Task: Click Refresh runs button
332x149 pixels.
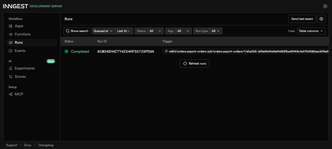Action: tap(195, 64)
